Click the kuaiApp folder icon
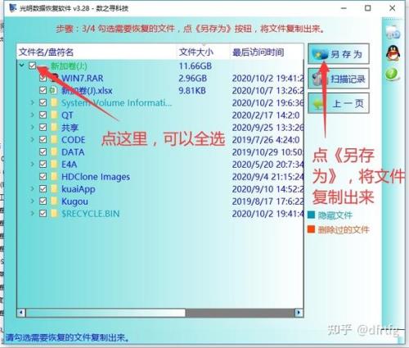The width and height of the screenshot is (409, 348). (x=54, y=188)
